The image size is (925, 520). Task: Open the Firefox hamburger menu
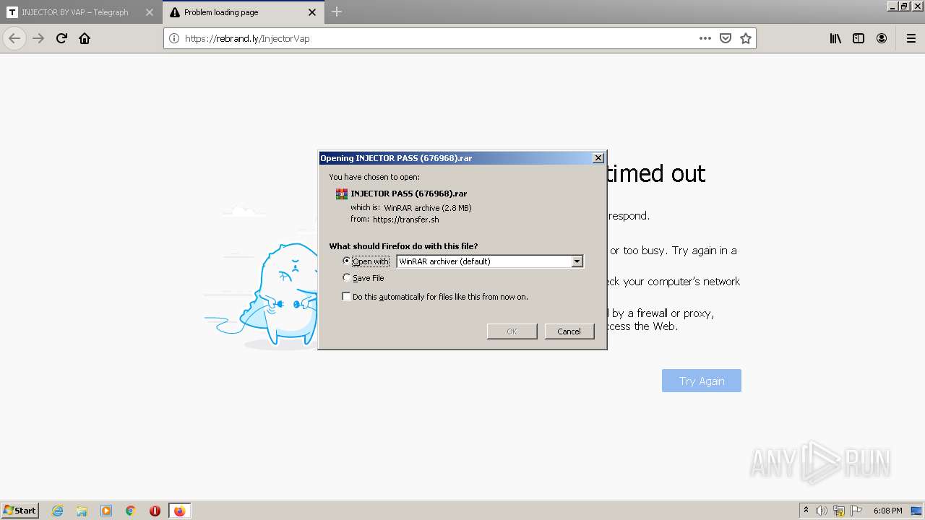point(911,38)
